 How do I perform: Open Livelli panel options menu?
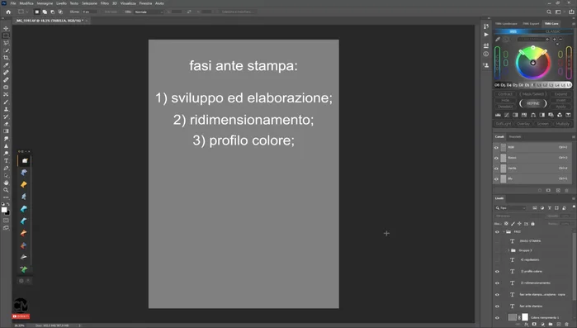[573, 198]
